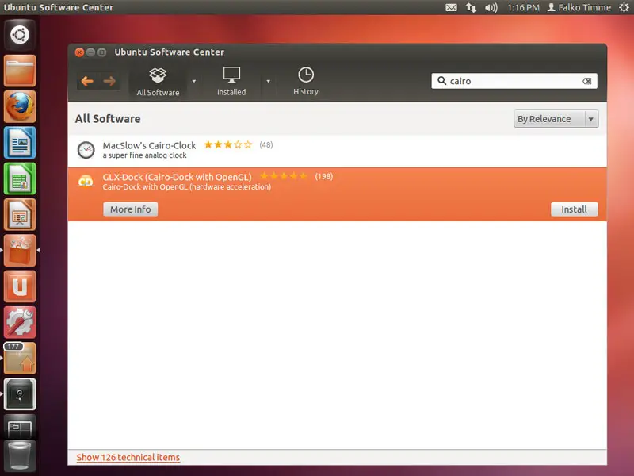The height and width of the screenshot is (476, 634).
Task: Open the mail envelope indicator
Action: click(451, 7)
